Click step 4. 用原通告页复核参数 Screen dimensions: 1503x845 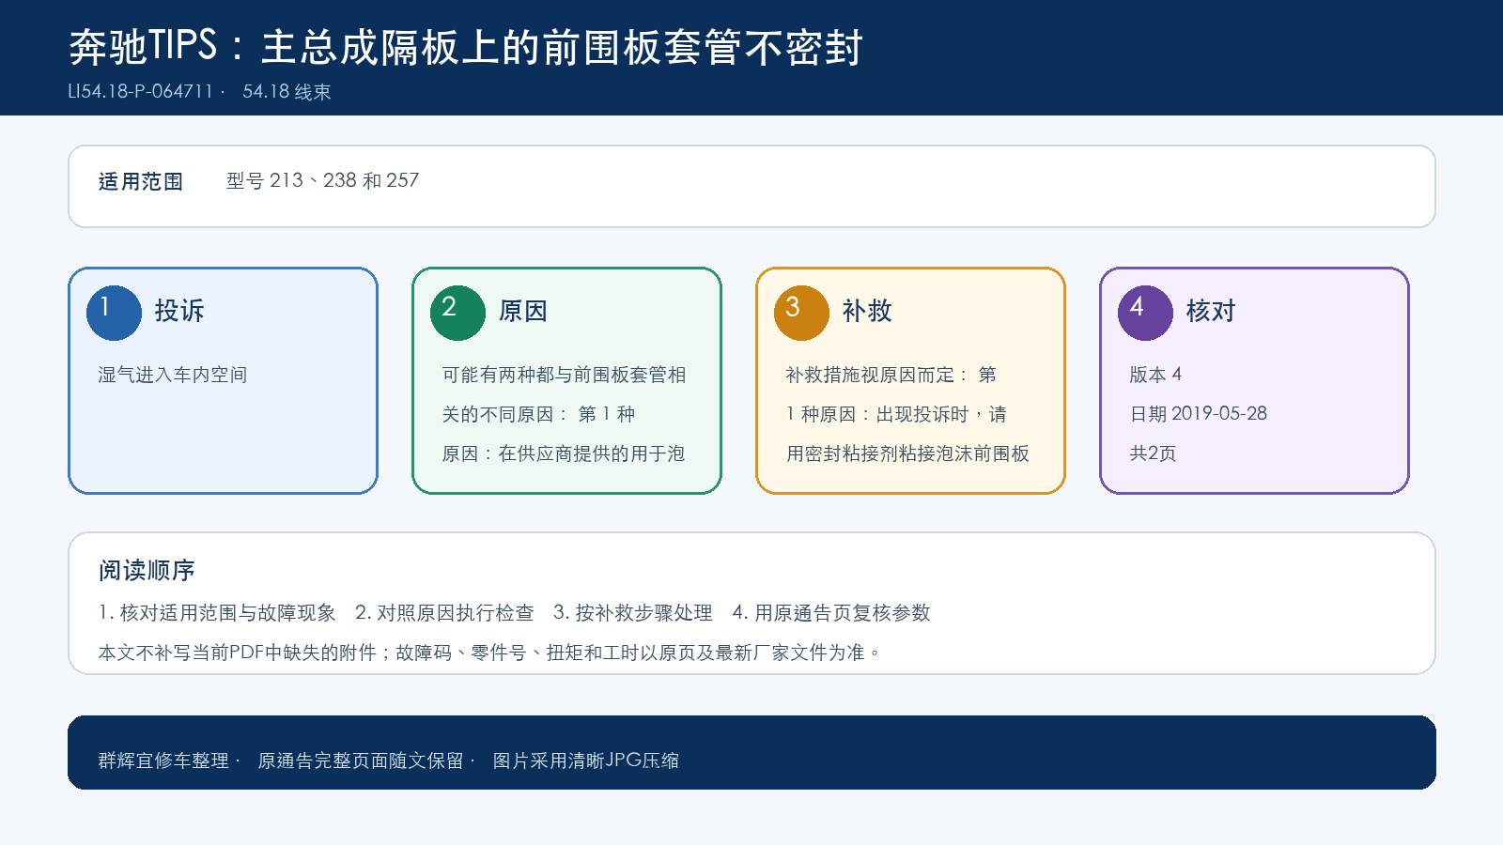pyautogui.click(x=831, y=613)
